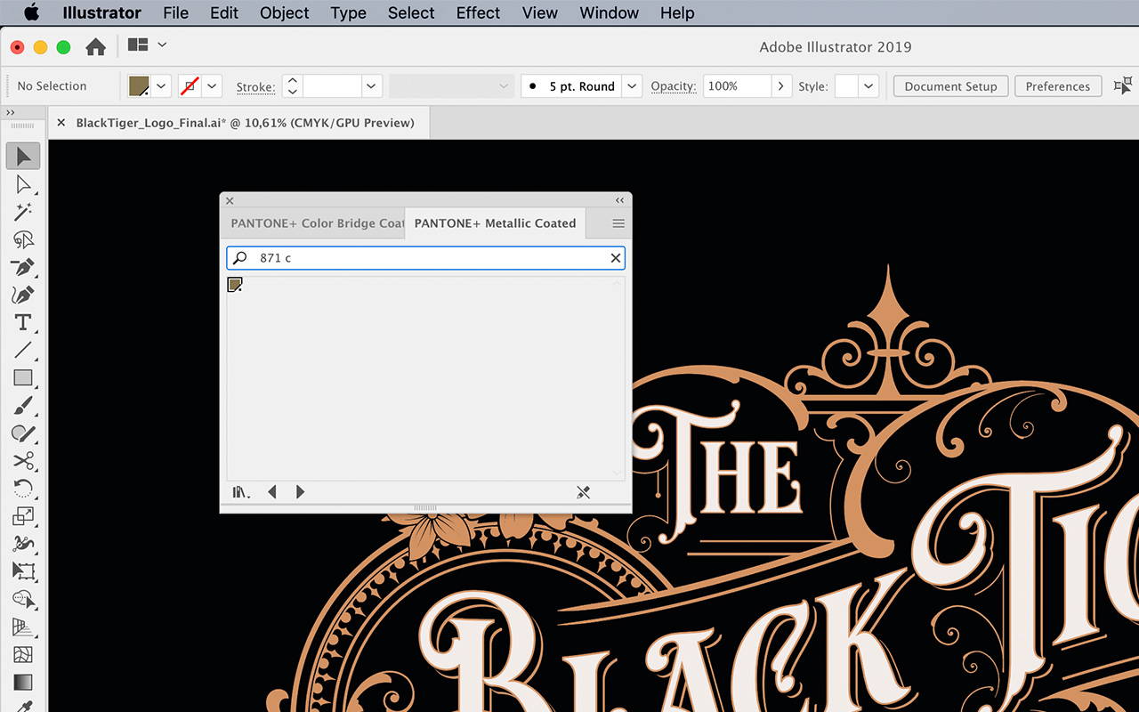
Task: Open the Window menu
Action: click(x=609, y=12)
